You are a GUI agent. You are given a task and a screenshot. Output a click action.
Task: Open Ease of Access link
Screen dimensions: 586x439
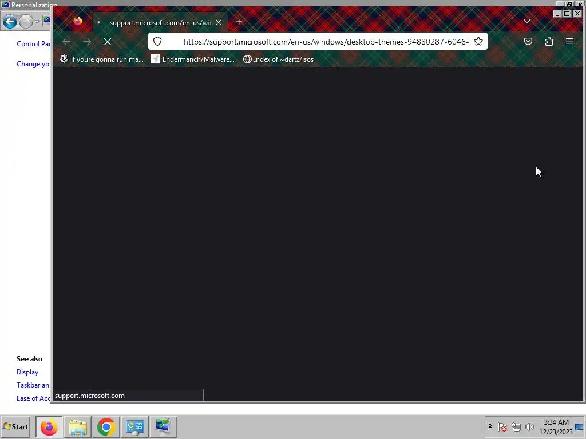(33, 398)
